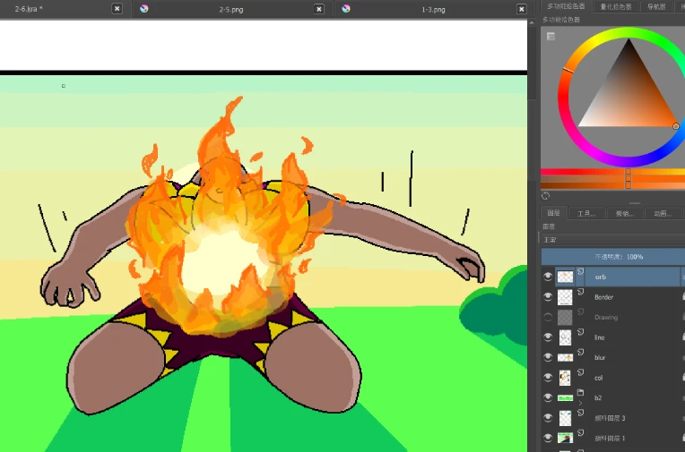Screen dimensions: 685x452
Task: Hide the Border layer
Action: (x=548, y=296)
